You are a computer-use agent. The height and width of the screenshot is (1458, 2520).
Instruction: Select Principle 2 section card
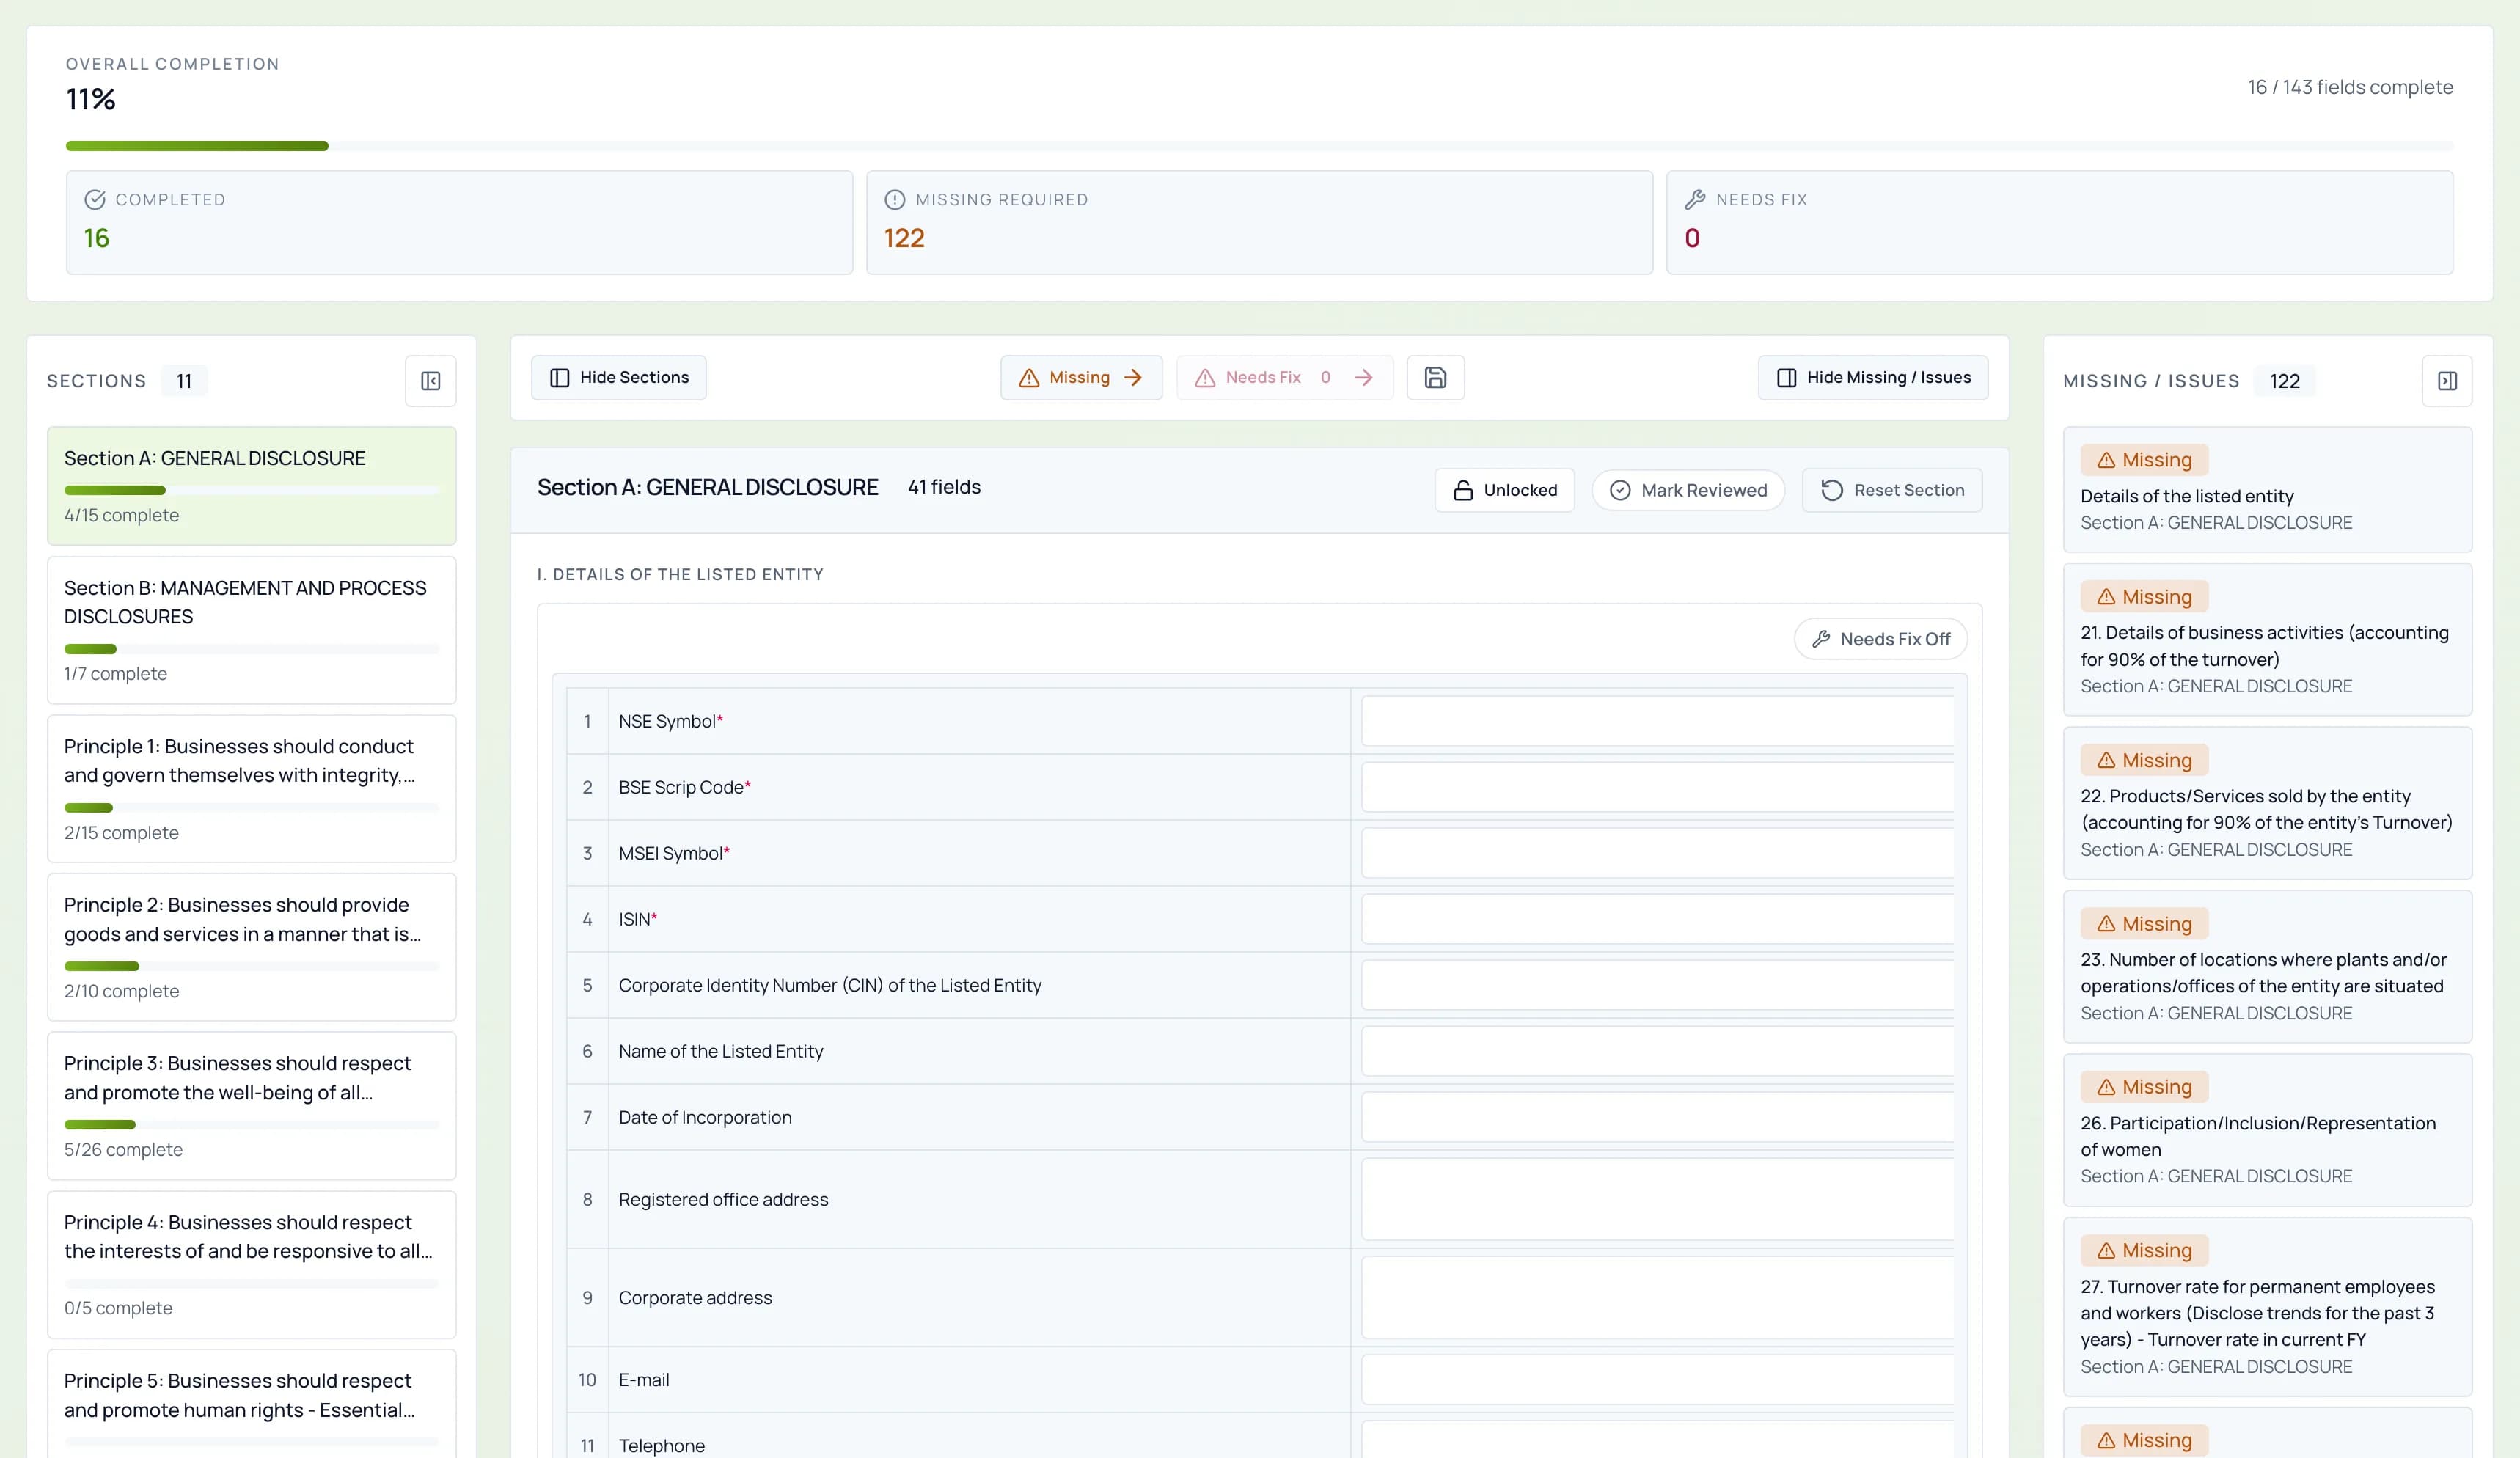(251, 947)
